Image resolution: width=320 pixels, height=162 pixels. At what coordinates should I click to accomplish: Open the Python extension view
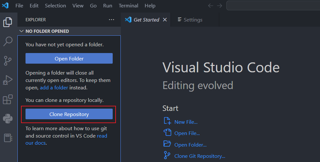coord(8,119)
